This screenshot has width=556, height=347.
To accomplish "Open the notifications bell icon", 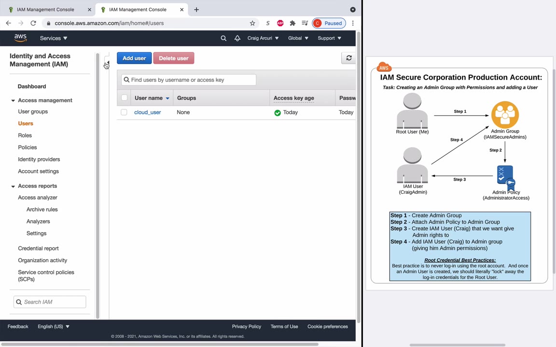I will coord(237,38).
